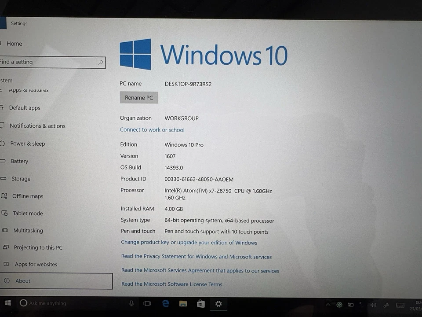Click the Windows Ink pen icon in tray
The image size is (422, 317).
(x=386, y=305)
